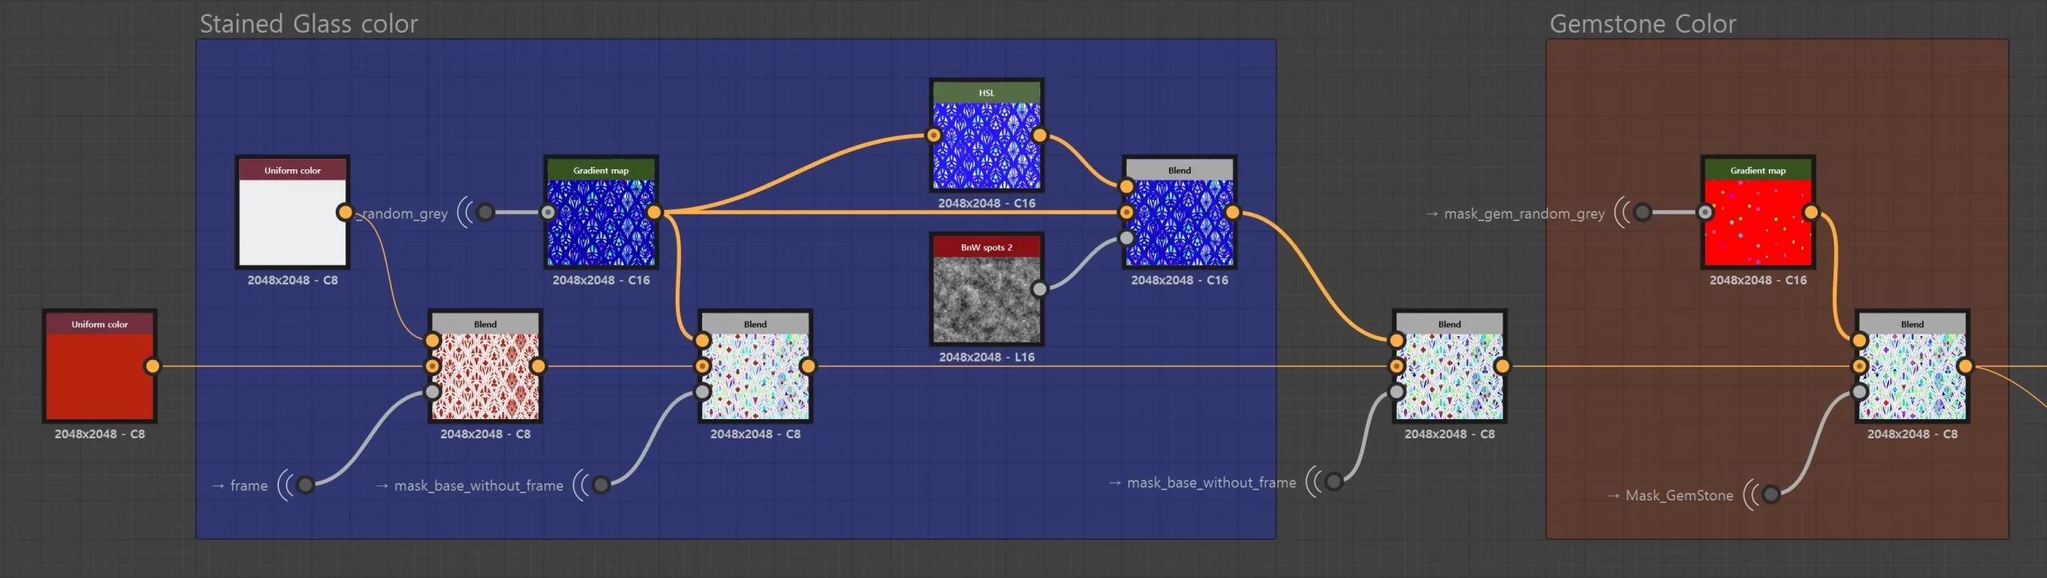Click the red-patterned Blend output connector
The image size is (2047, 578).
[x=538, y=366]
